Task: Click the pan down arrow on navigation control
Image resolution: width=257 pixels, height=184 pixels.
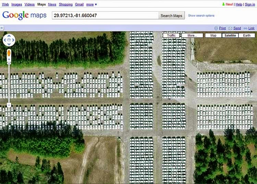Action: click(9, 44)
